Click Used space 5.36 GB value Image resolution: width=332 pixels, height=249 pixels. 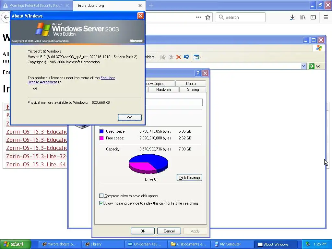[x=185, y=131]
